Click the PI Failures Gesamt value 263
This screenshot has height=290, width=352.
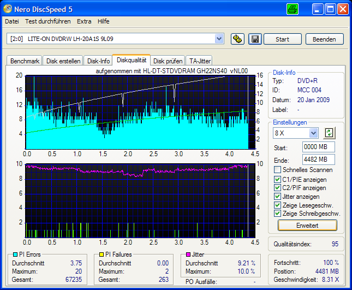coord(164,280)
